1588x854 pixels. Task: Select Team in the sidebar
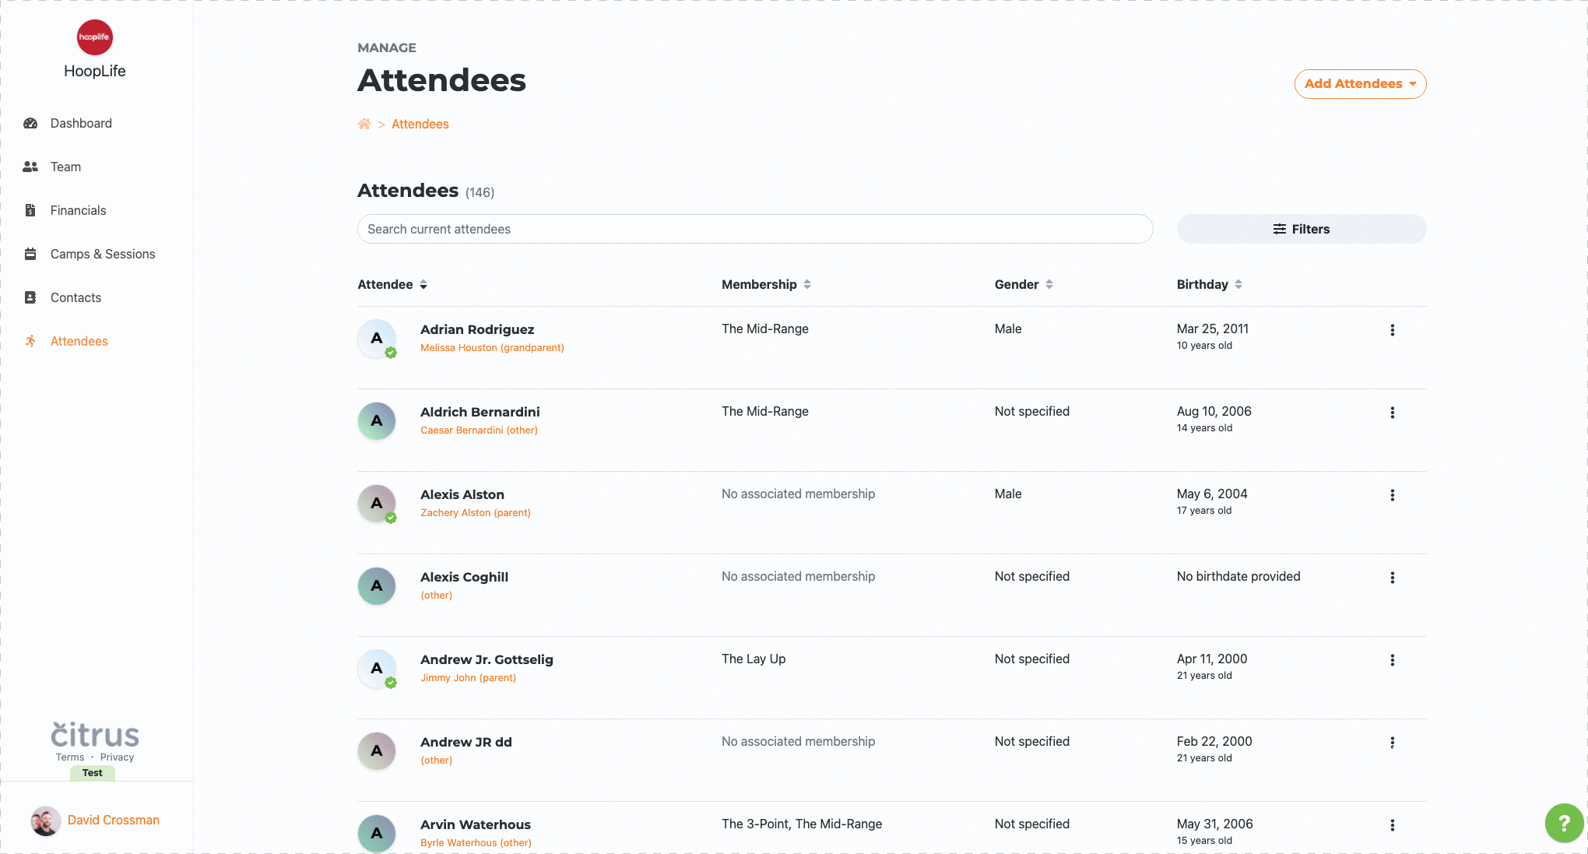click(x=65, y=167)
